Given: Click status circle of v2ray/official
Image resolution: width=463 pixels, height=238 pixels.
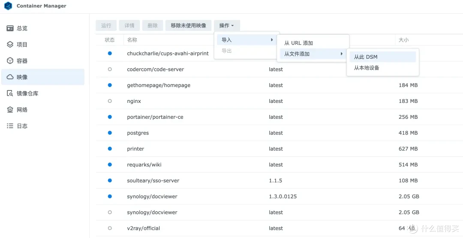Looking at the screenshot, I should [x=110, y=228].
